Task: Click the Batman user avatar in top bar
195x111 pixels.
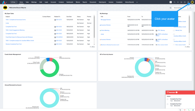Action: [x=192, y=2]
